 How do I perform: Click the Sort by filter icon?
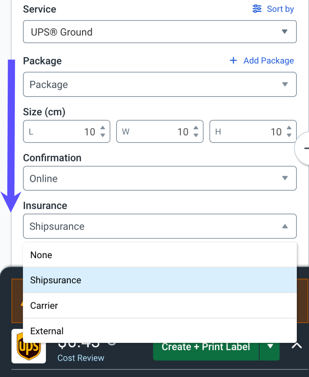(x=256, y=9)
